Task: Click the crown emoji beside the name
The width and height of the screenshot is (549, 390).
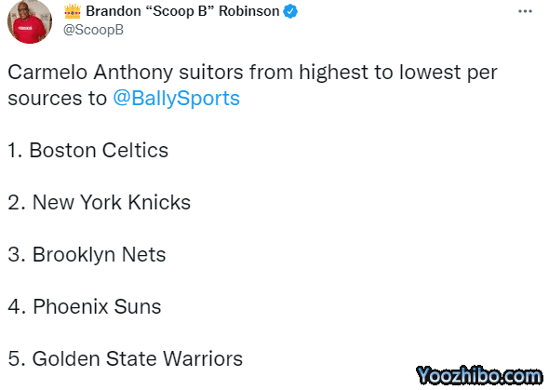Action: pos(73,11)
